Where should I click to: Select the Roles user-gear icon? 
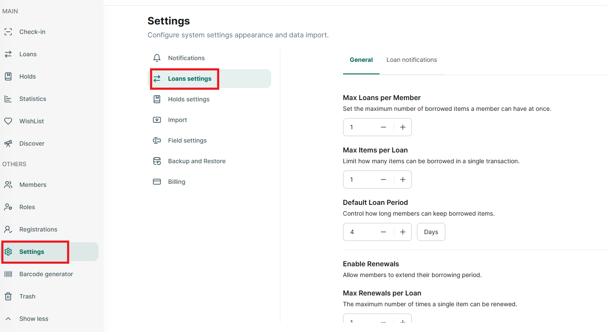[8, 207]
